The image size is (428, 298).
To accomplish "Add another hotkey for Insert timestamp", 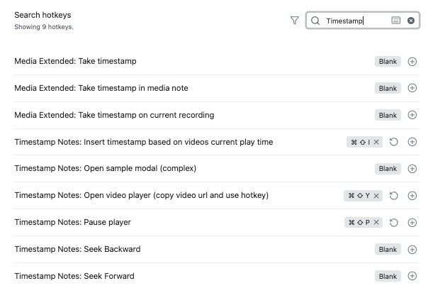I will coord(412,142).
